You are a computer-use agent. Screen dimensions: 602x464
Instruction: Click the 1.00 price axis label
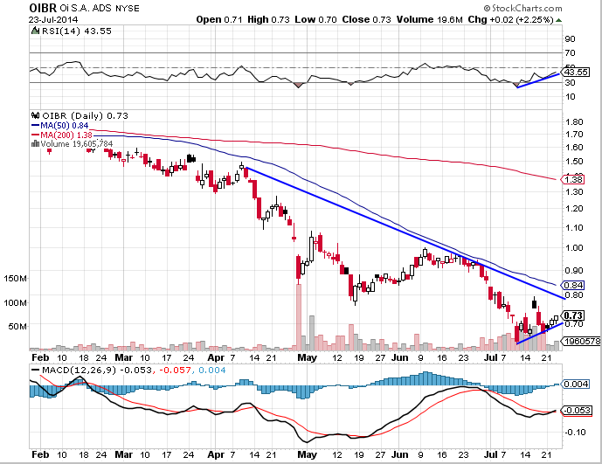tap(574, 248)
